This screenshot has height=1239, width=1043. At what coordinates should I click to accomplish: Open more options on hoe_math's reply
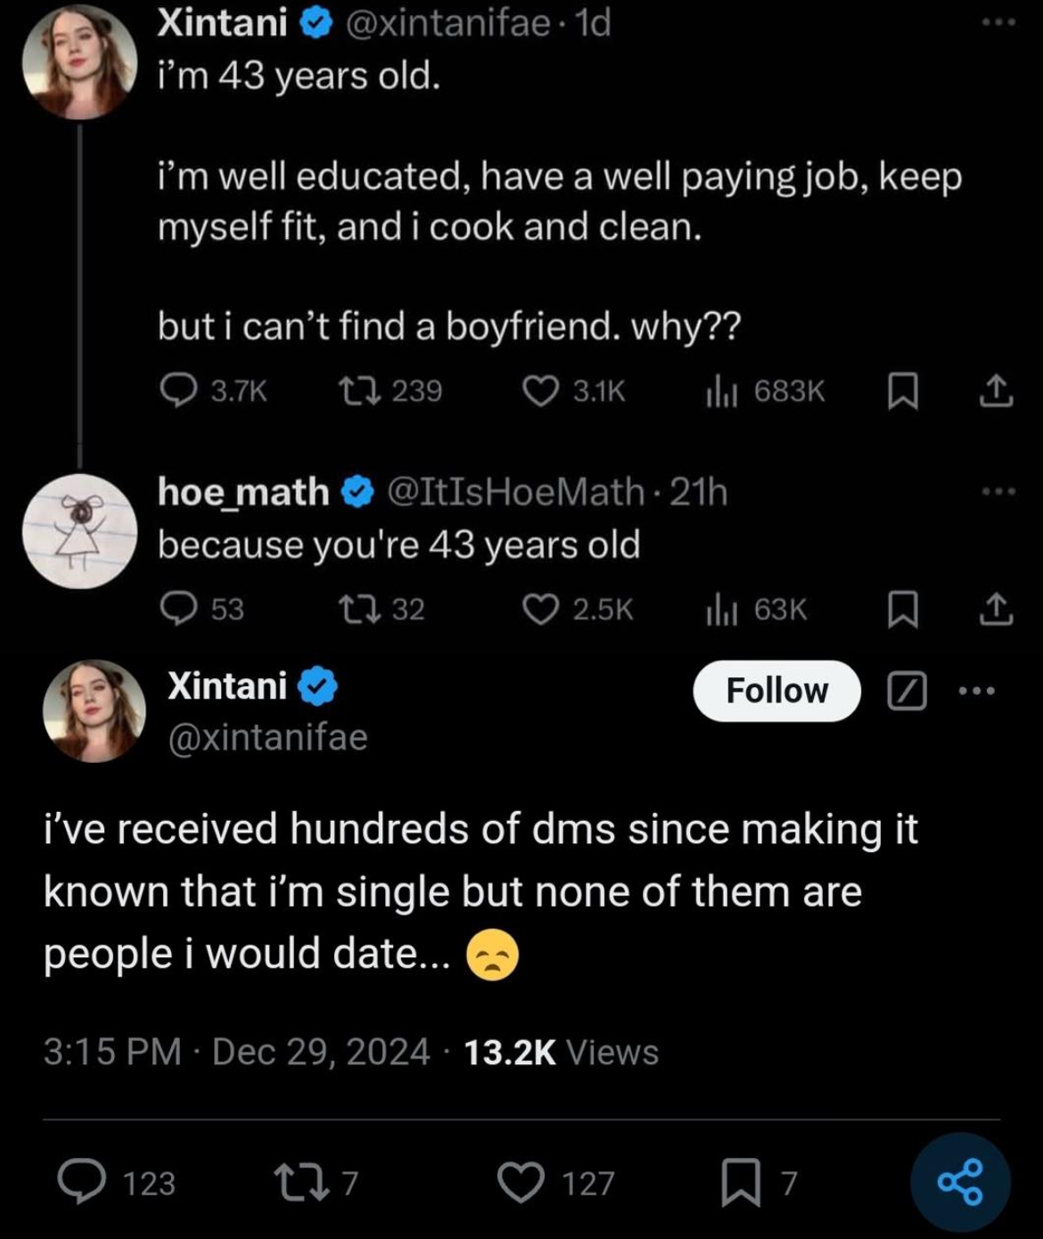click(998, 491)
